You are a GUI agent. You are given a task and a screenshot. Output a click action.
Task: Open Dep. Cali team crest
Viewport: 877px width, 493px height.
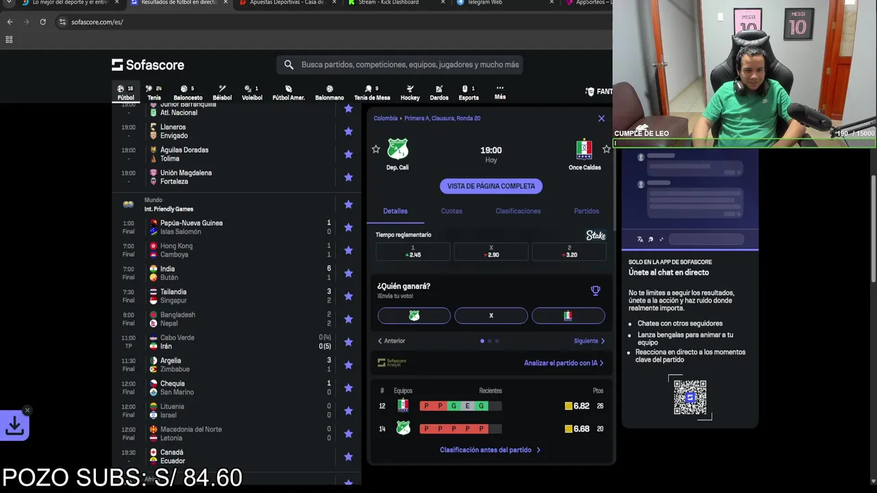(397, 149)
